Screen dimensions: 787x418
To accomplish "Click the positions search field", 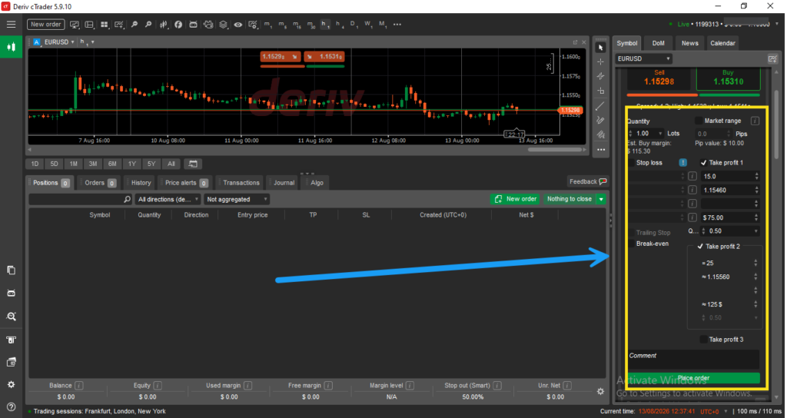I will click(x=80, y=199).
